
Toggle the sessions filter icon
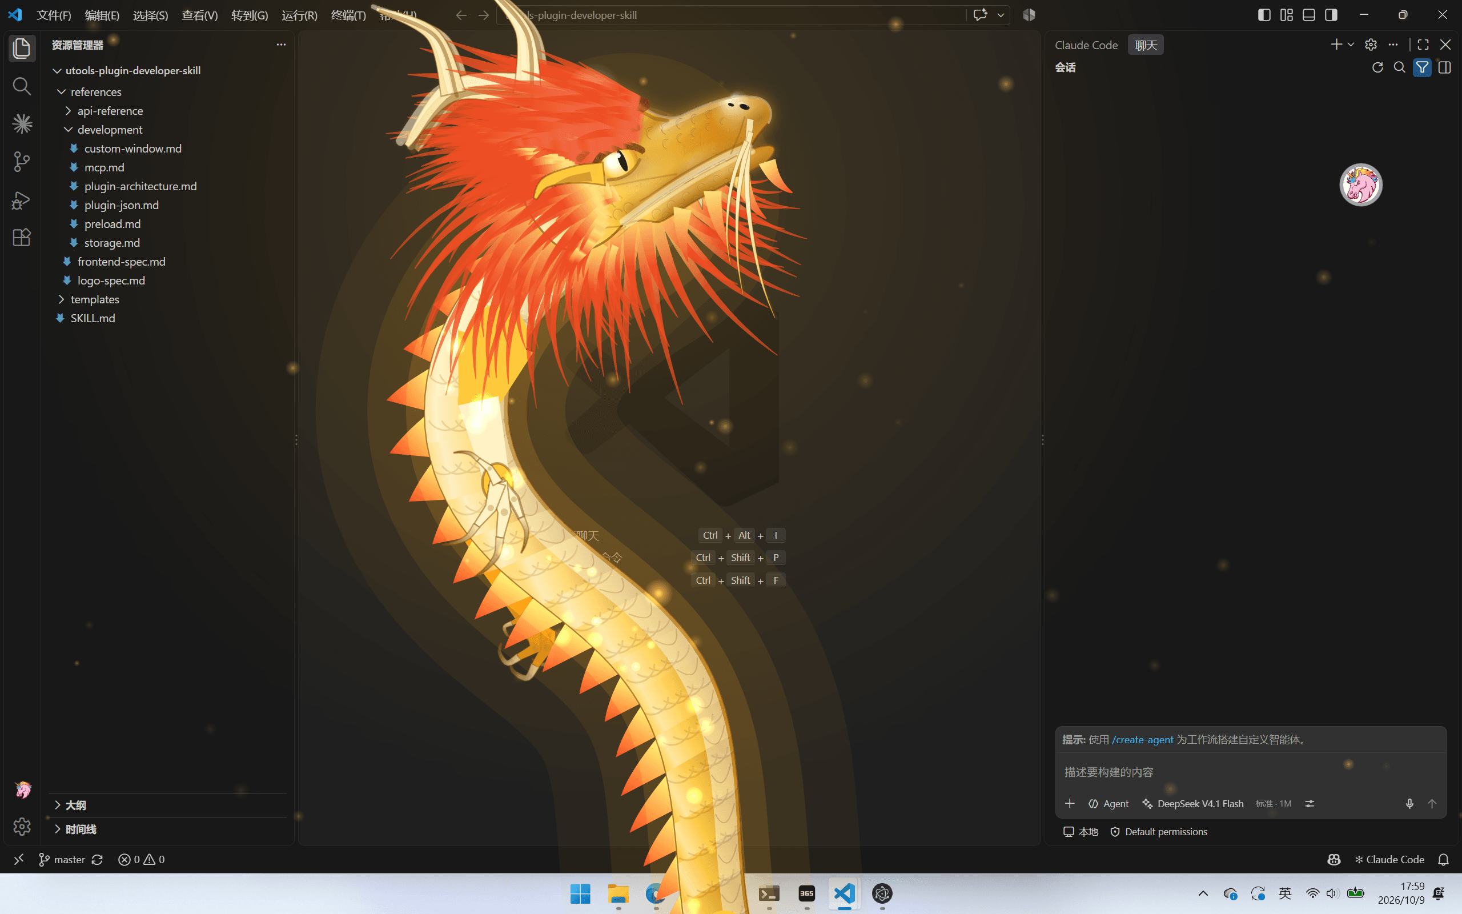point(1422,67)
